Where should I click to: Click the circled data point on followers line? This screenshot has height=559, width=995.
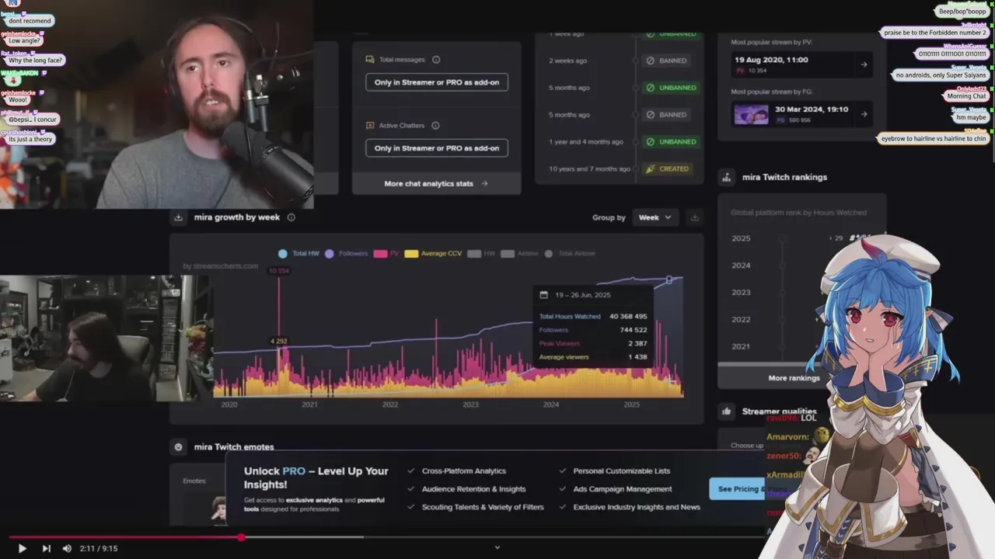click(x=669, y=279)
